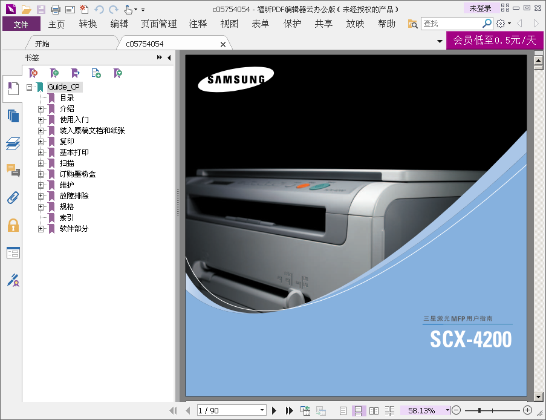Expand the 故障排除 bookmark
The width and height of the screenshot is (546, 420).
click(x=41, y=196)
